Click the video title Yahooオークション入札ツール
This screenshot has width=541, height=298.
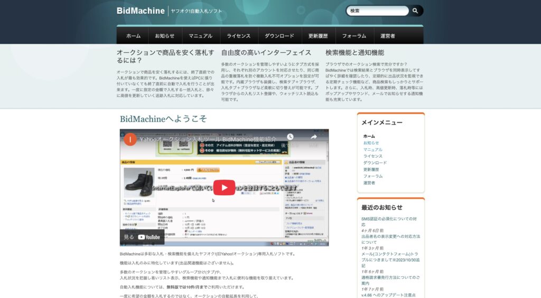[208, 139]
